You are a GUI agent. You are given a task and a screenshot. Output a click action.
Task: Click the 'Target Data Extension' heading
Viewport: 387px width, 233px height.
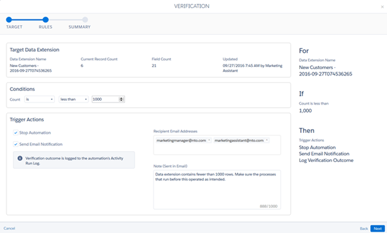(x=35, y=50)
